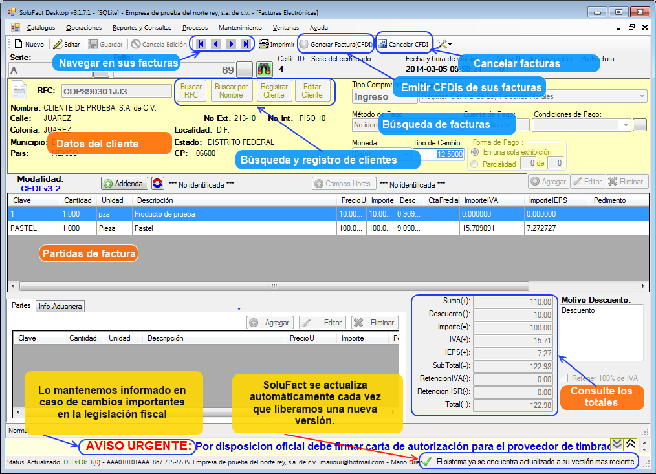This screenshot has height=474, width=656.
Task: Open the Reportes y Consultas menu
Action: [142, 28]
